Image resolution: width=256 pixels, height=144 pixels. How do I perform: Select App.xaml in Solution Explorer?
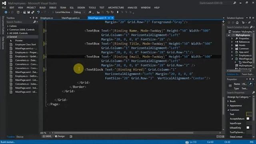click(244, 52)
